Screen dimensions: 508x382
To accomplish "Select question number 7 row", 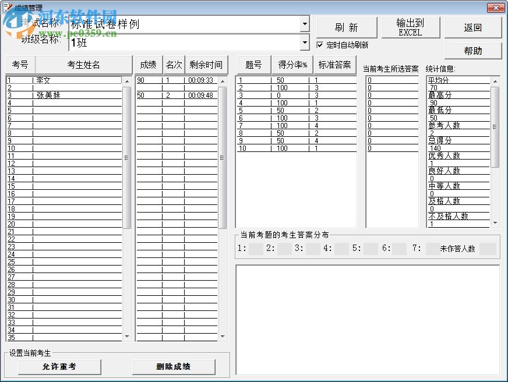I will pos(296,126).
